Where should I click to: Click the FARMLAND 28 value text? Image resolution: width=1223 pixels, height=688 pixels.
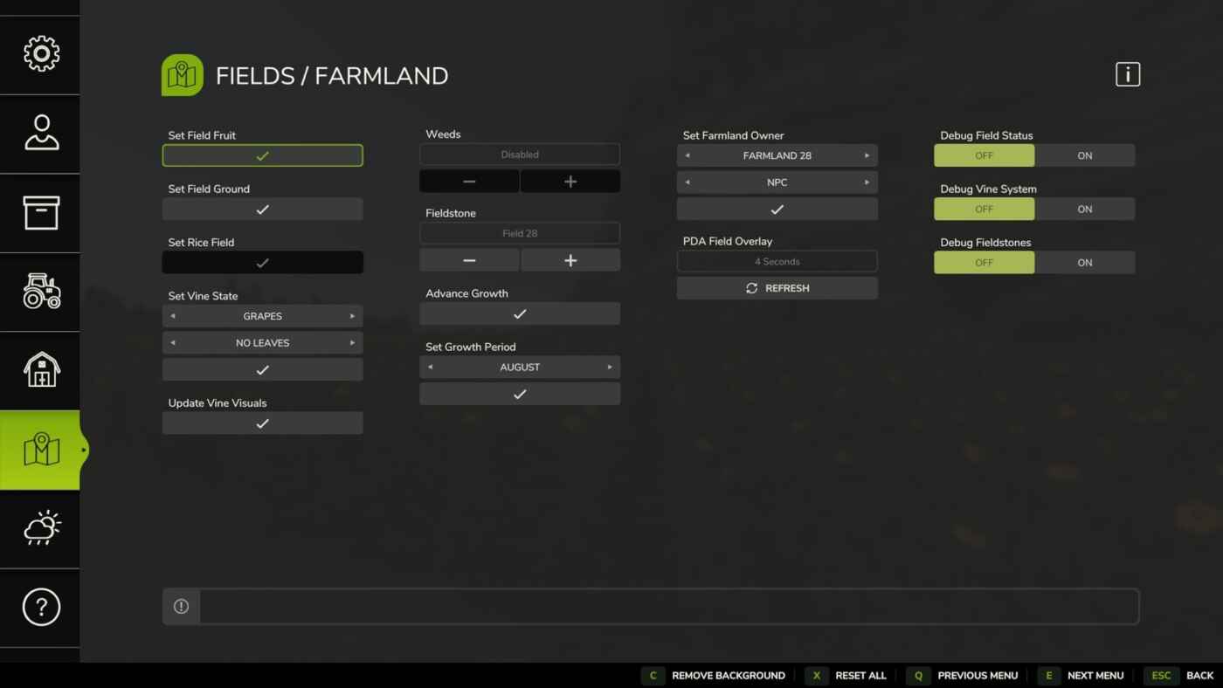[x=777, y=155]
